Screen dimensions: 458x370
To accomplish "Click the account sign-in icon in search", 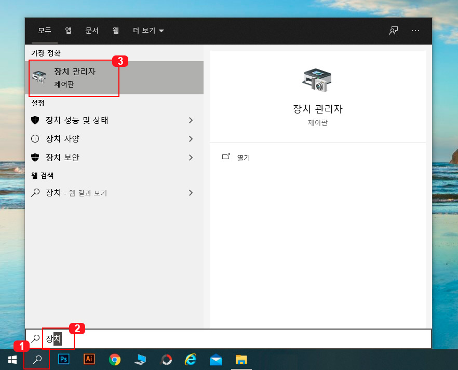I will tap(393, 31).
